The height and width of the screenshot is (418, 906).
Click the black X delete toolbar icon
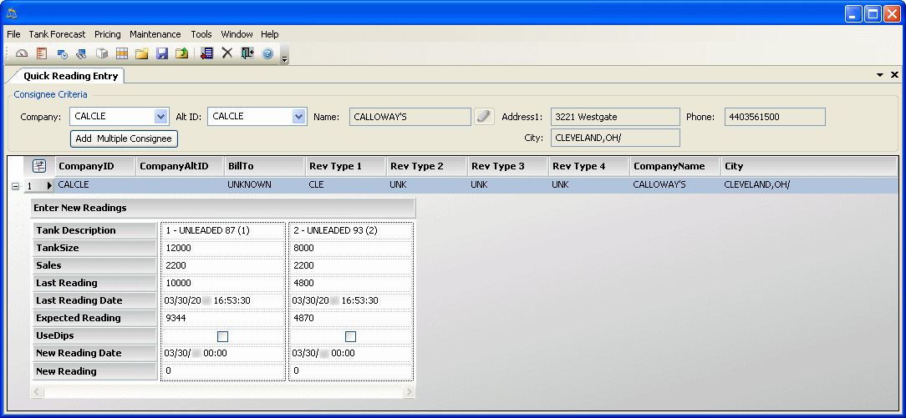click(226, 53)
